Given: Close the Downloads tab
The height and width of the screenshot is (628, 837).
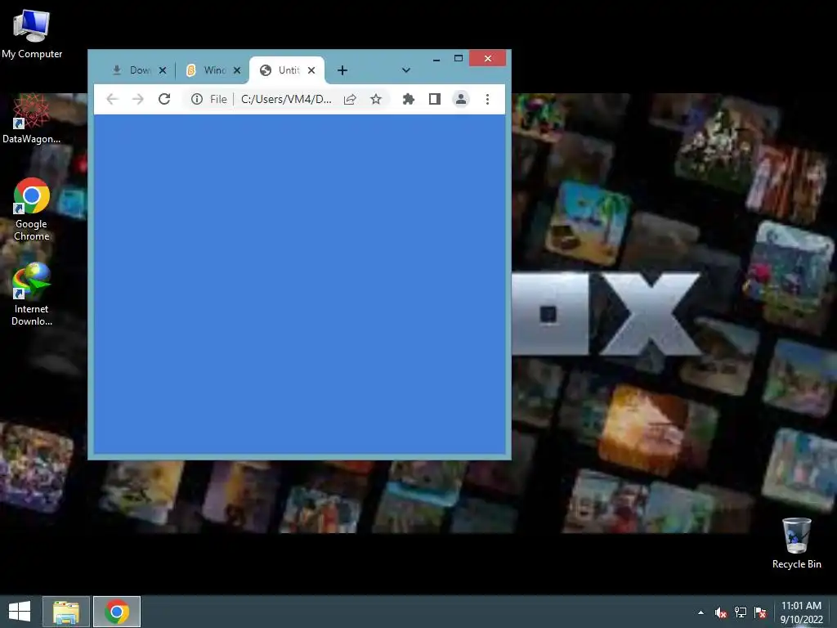Looking at the screenshot, I should pos(163,70).
